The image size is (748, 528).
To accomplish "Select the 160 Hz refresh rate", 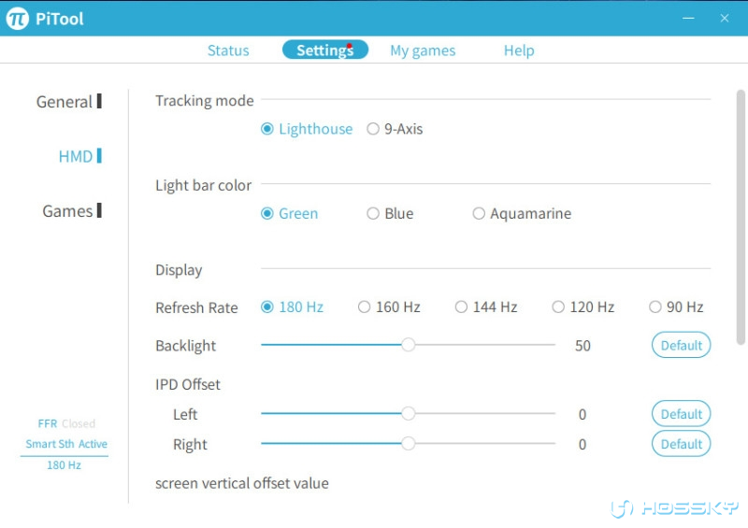I will coord(389,307).
